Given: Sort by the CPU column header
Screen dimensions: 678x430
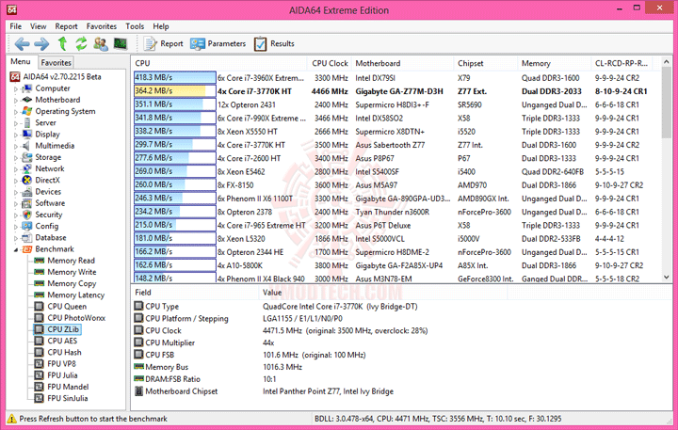Looking at the screenshot, I should 218,63.
